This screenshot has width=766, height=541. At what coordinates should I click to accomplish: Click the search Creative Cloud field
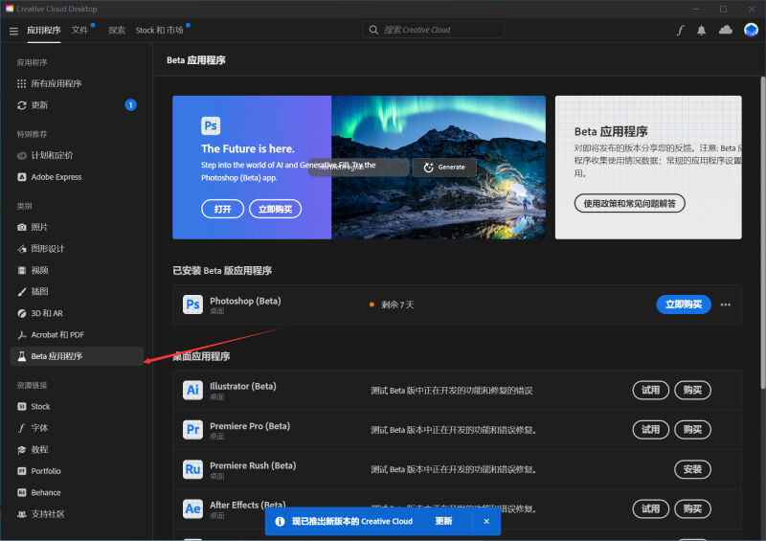[433, 30]
